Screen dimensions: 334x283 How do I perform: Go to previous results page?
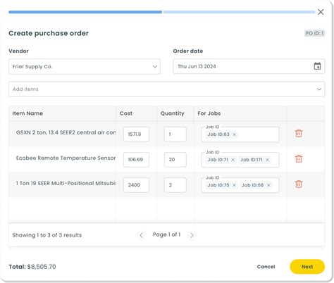141,235
